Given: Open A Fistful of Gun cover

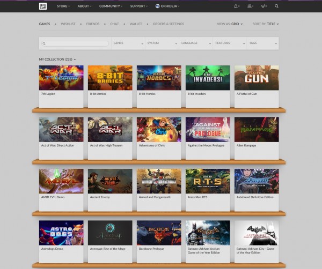Looking at the screenshot, I should 257,78.
